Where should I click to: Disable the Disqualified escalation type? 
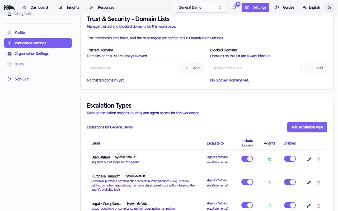(x=290, y=159)
